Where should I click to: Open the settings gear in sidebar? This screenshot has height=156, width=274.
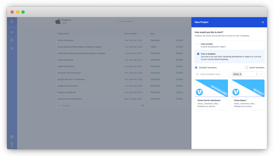12,48
